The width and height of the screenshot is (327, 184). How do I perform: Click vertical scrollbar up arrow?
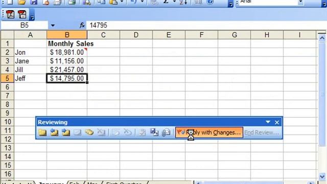tap(322, 38)
